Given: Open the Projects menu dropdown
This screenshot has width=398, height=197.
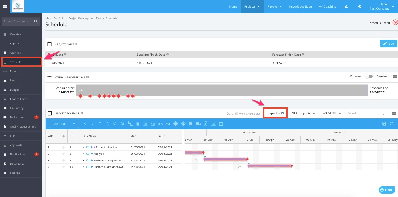Looking at the screenshot, I should pos(252,6).
